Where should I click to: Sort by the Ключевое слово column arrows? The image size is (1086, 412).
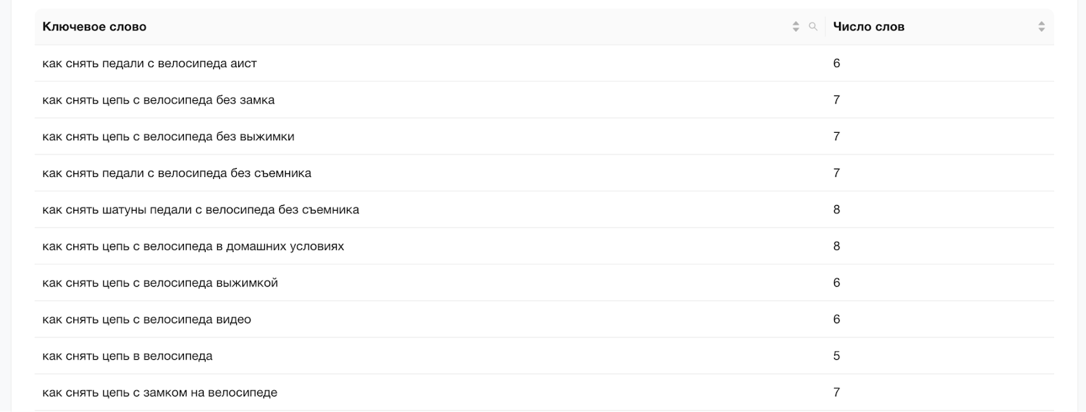pos(795,27)
